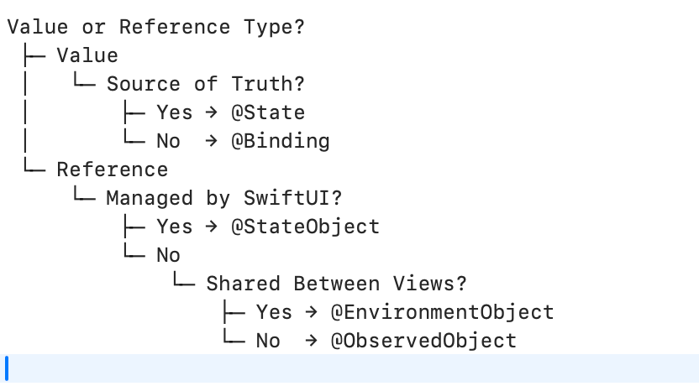The height and width of the screenshot is (386, 699).
Task: Click the '@ObservedObject' text
Action: point(423,341)
